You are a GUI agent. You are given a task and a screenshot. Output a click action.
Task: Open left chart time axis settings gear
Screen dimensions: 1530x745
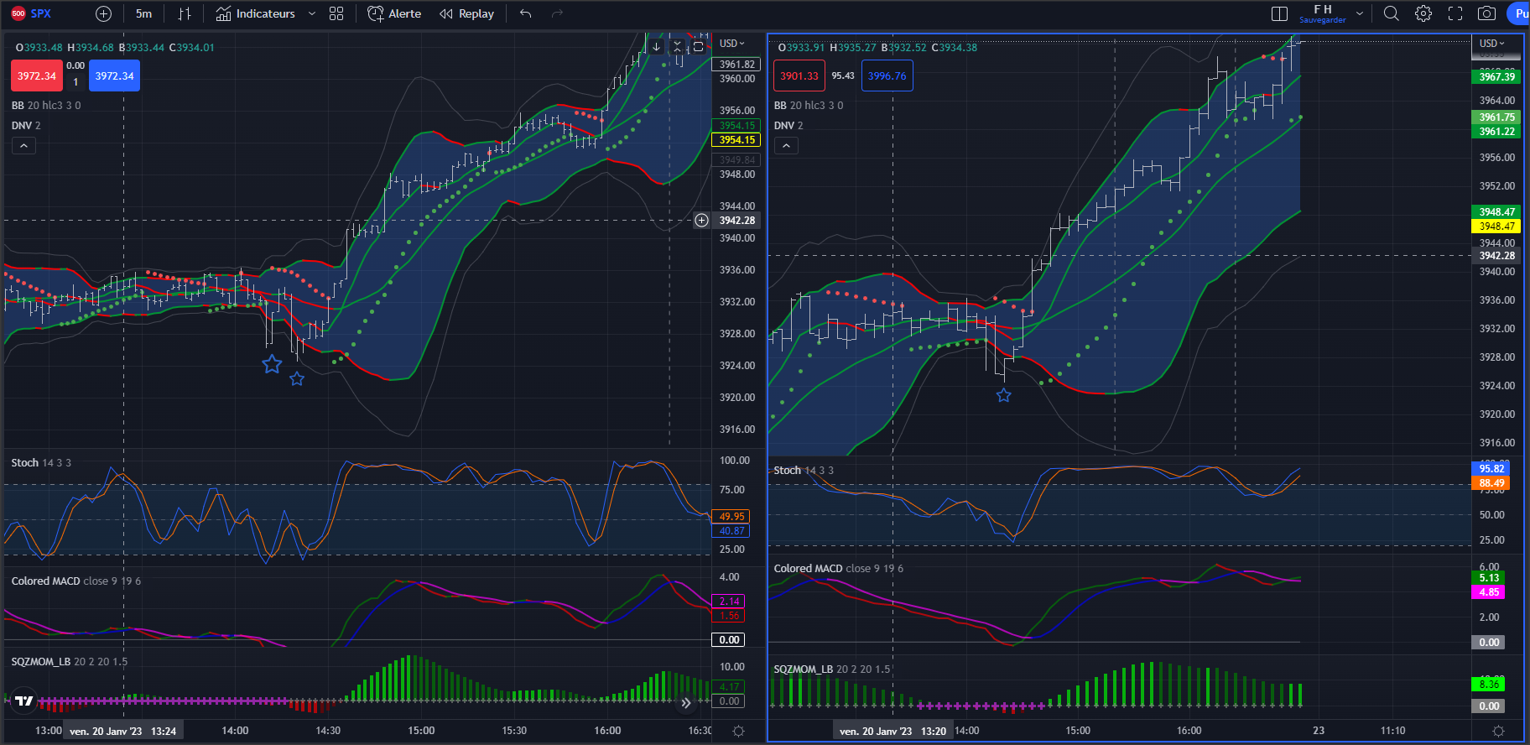738,731
